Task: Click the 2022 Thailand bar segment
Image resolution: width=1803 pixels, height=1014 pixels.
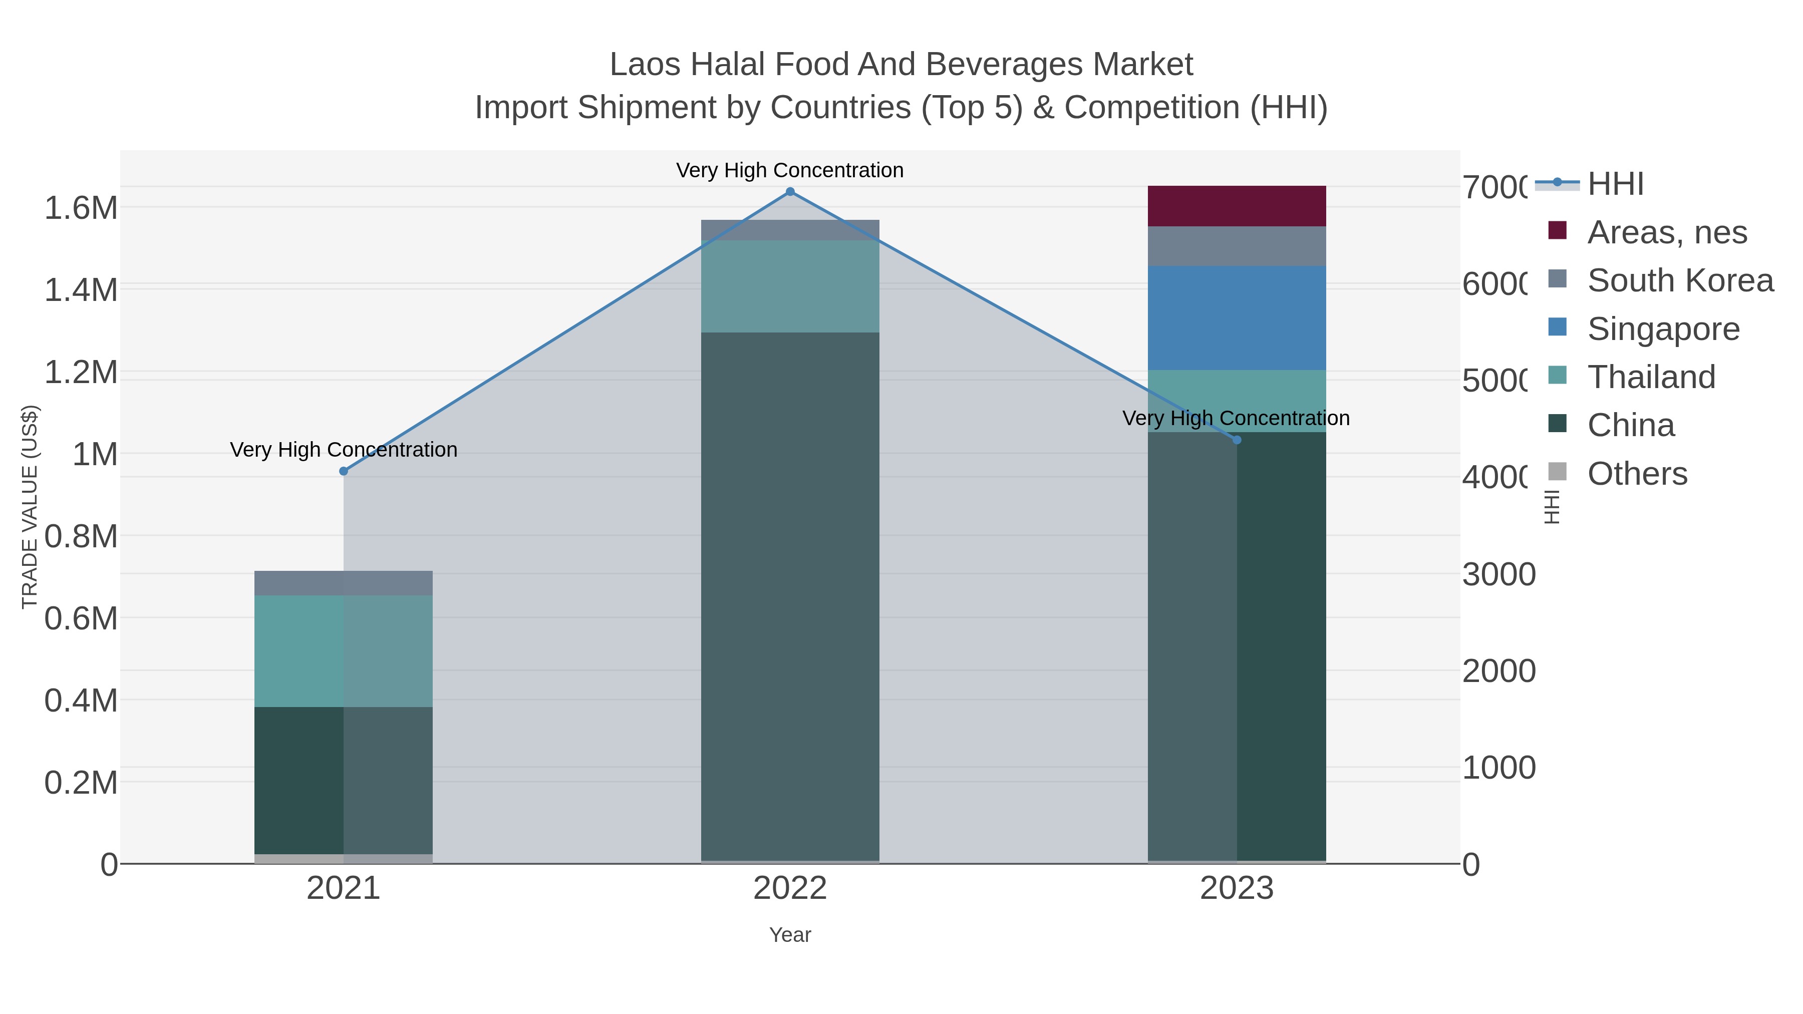Action: click(790, 287)
